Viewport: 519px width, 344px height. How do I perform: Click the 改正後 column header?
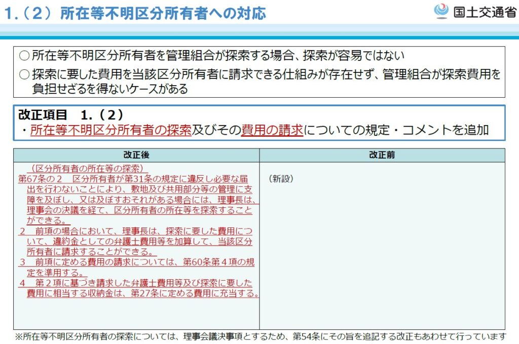click(136, 155)
